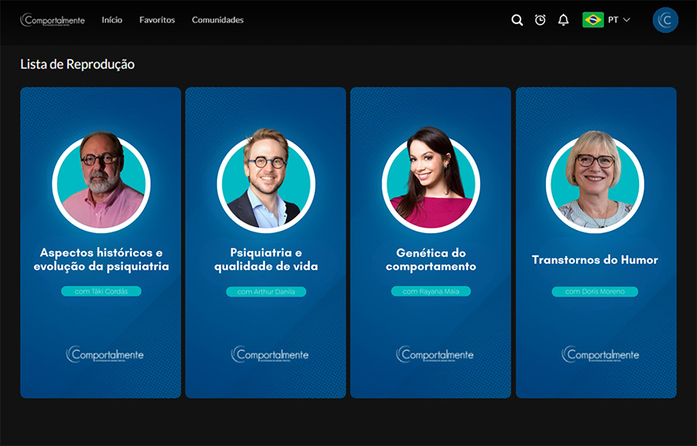Click Táki Cordás circular portrait
This screenshot has width=697, height=446.
[x=101, y=181]
